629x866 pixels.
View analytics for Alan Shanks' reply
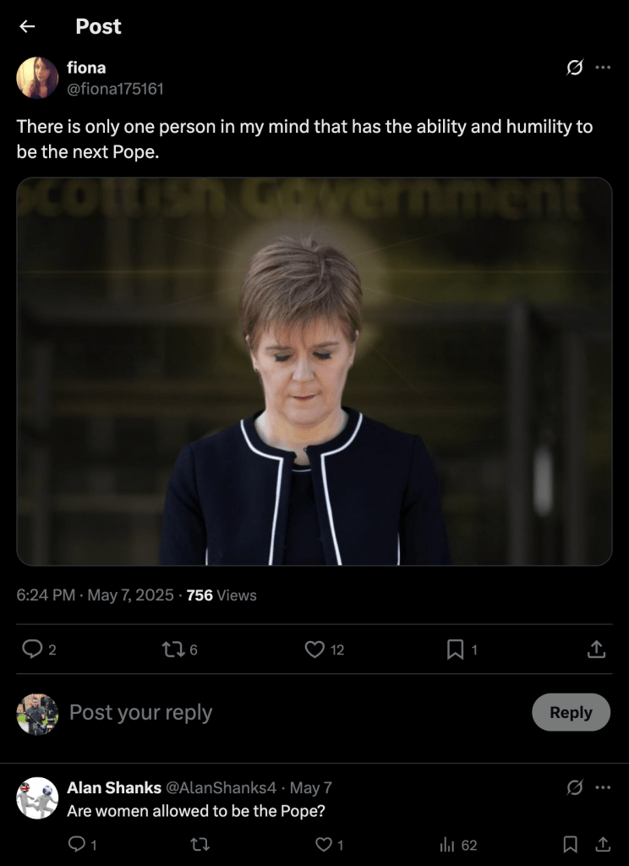tap(448, 844)
